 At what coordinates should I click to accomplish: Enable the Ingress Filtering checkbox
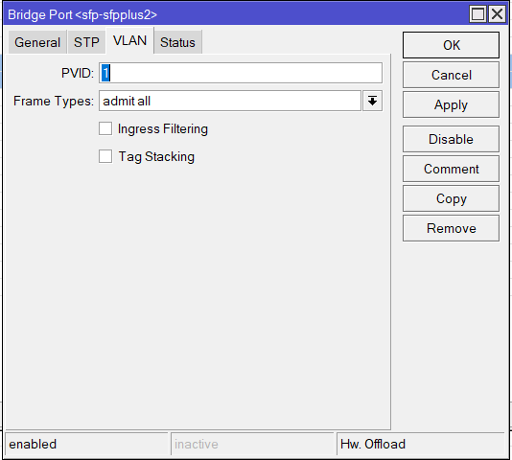coord(105,128)
